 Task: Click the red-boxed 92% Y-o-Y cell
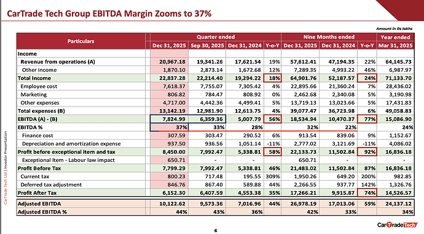point(367,152)
